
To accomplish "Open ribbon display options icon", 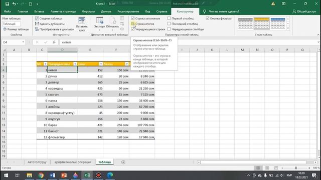I will click(x=284, y=4).
